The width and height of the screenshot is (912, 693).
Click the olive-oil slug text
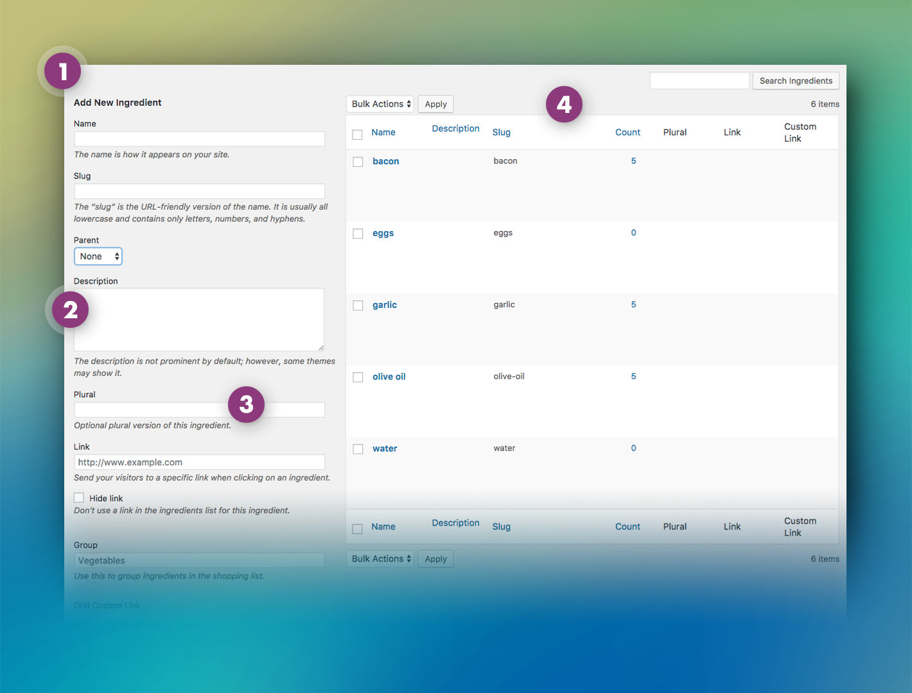(509, 377)
